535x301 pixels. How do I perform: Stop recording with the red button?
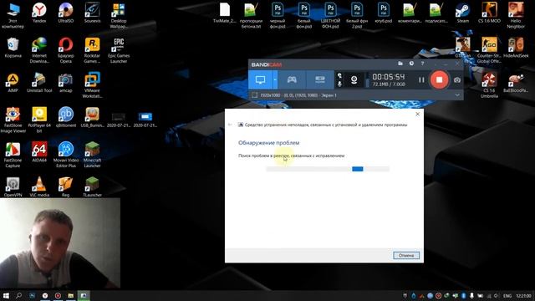coord(439,79)
